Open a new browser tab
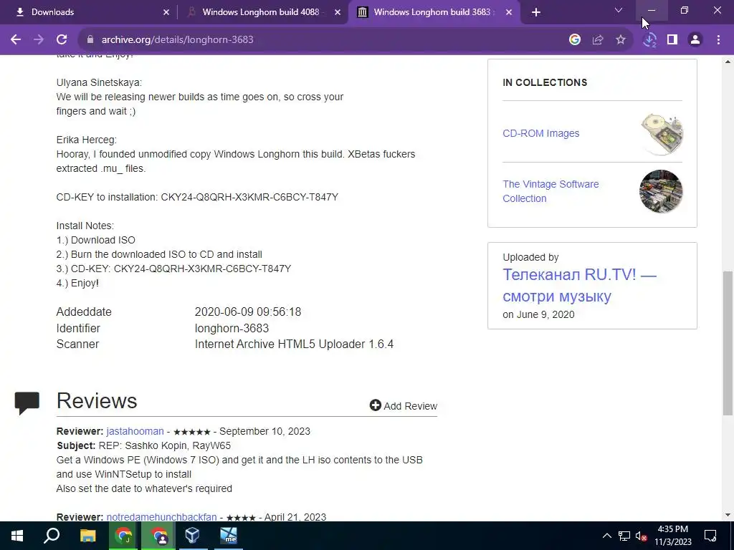Image resolution: width=734 pixels, height=550 pixels. 536,12
